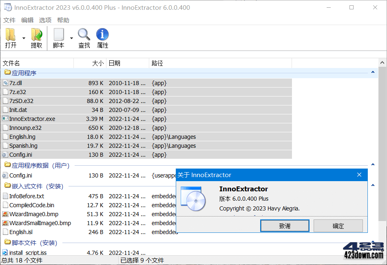Viewport: 387px width, 265px height.
Task: Click the scrollbar up arrow on the right
Action: tap(382, 62)
